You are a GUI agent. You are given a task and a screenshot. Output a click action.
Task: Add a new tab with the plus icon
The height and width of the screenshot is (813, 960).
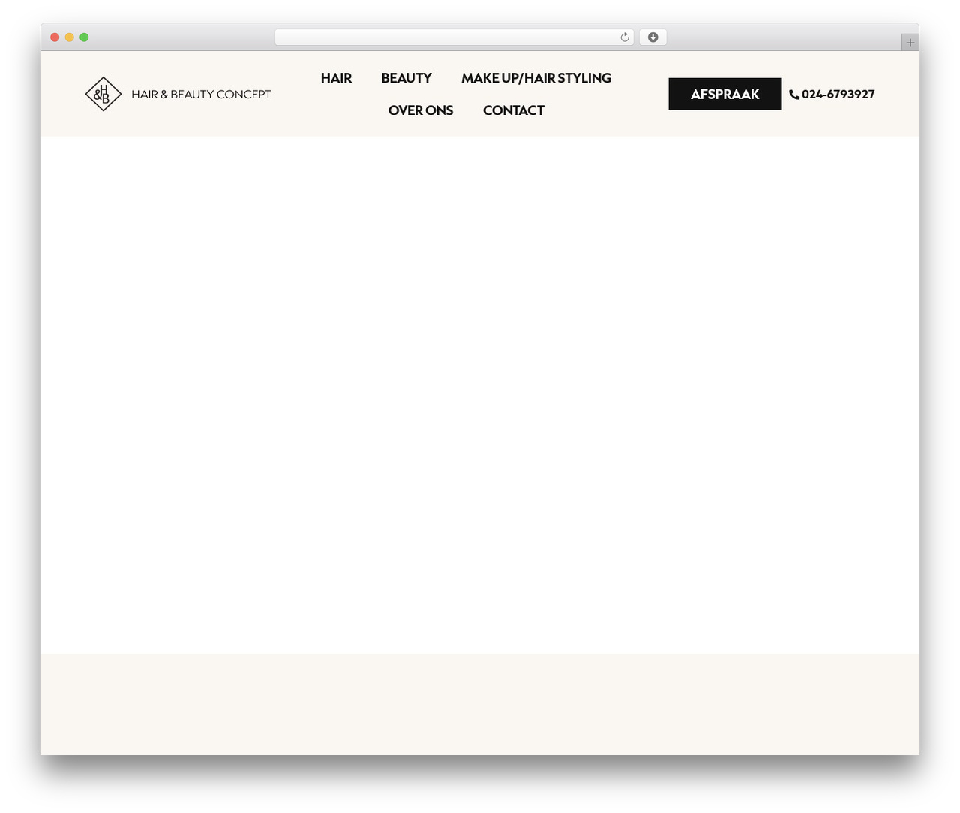pos(910,43)
